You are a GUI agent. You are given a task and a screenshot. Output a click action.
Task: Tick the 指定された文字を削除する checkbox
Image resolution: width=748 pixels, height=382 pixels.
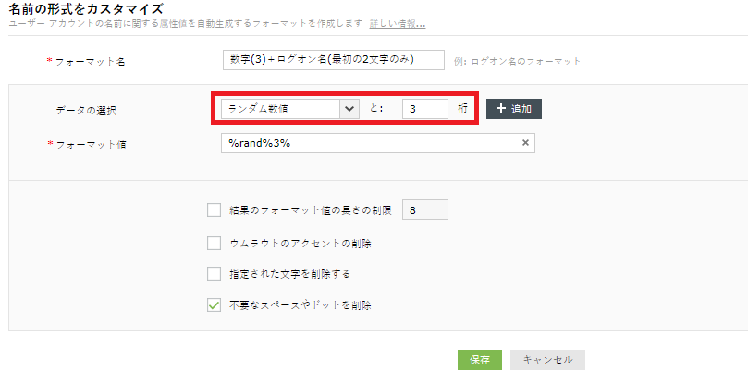pos(215,273)
